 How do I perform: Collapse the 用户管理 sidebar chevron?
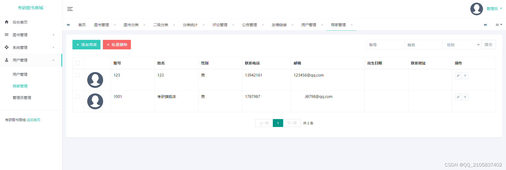point(53,60)
